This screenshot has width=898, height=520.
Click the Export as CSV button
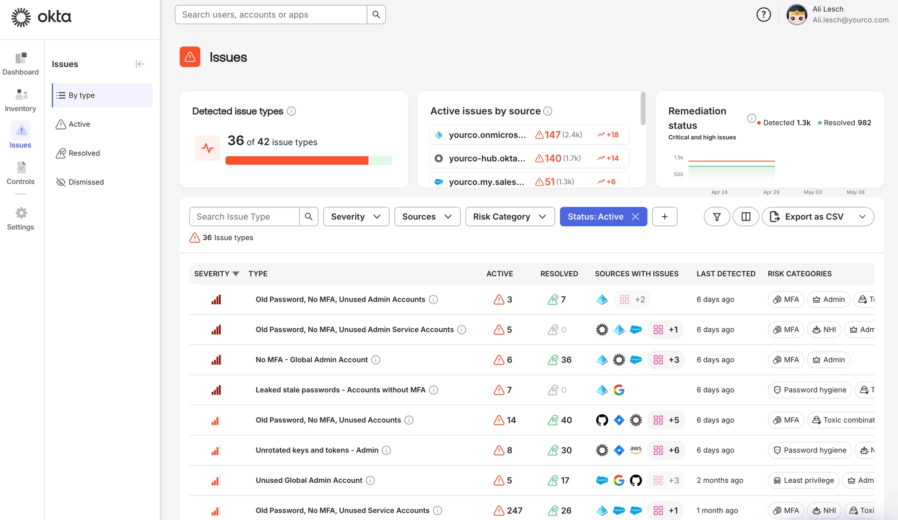click(813, 217)
